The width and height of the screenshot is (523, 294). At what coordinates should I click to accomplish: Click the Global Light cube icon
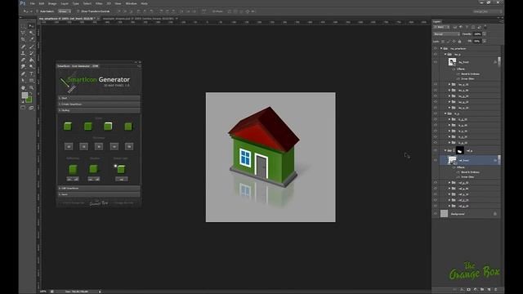point(121,169)
